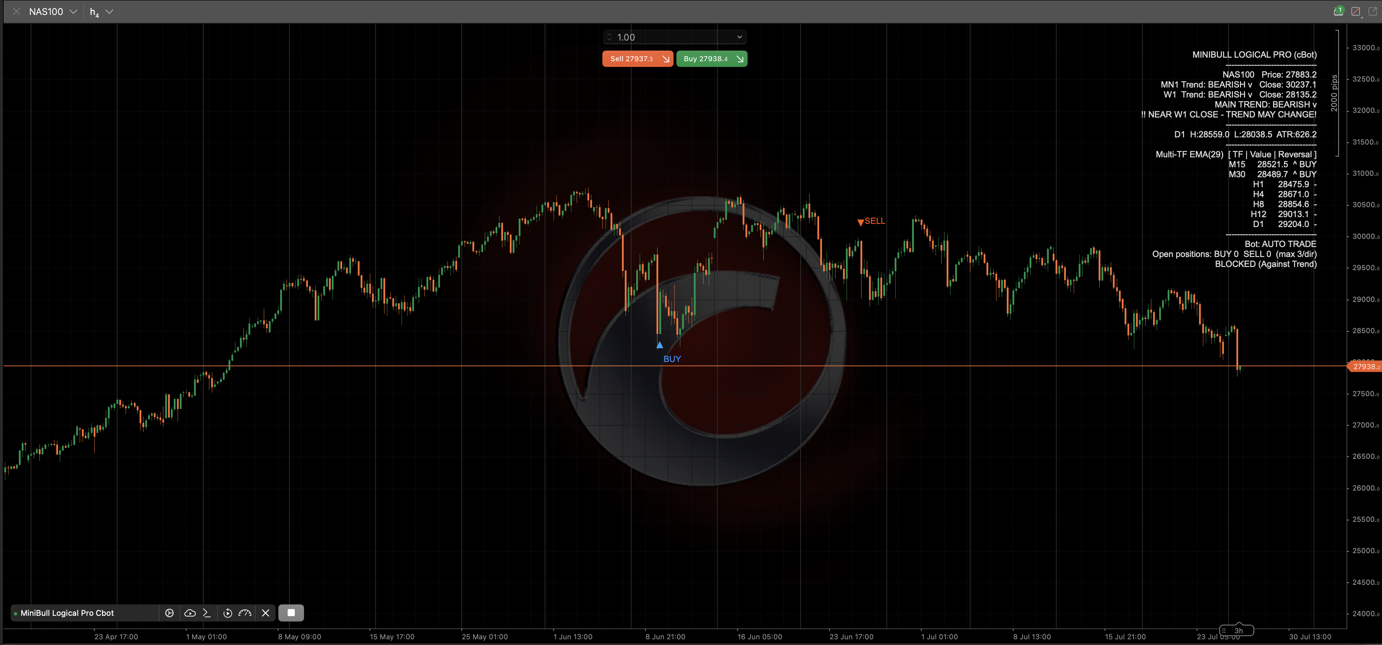Click the 3h candle countdown label
This screenshot has height=645, width=1382.
(1237, 630)
